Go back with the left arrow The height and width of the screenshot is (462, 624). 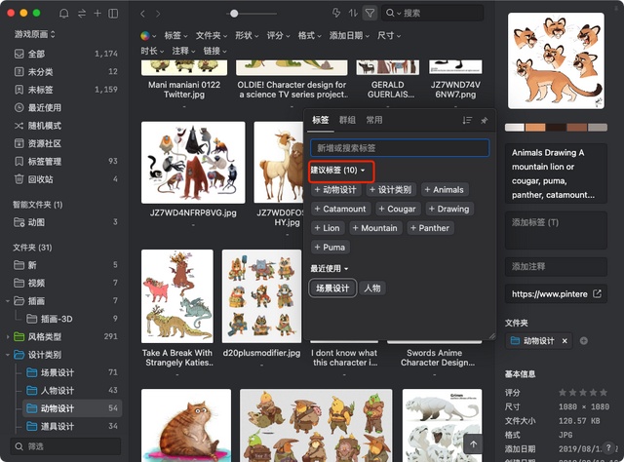[x=142, y=14]
